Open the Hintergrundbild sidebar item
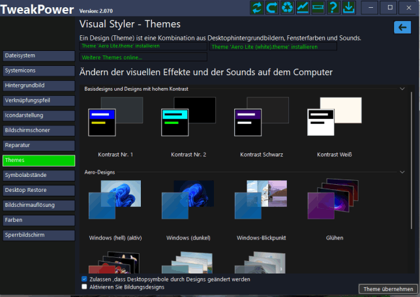 [39, 86]
